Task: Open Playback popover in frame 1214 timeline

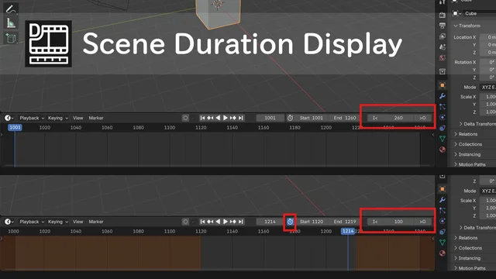Action: coord(32,222)
